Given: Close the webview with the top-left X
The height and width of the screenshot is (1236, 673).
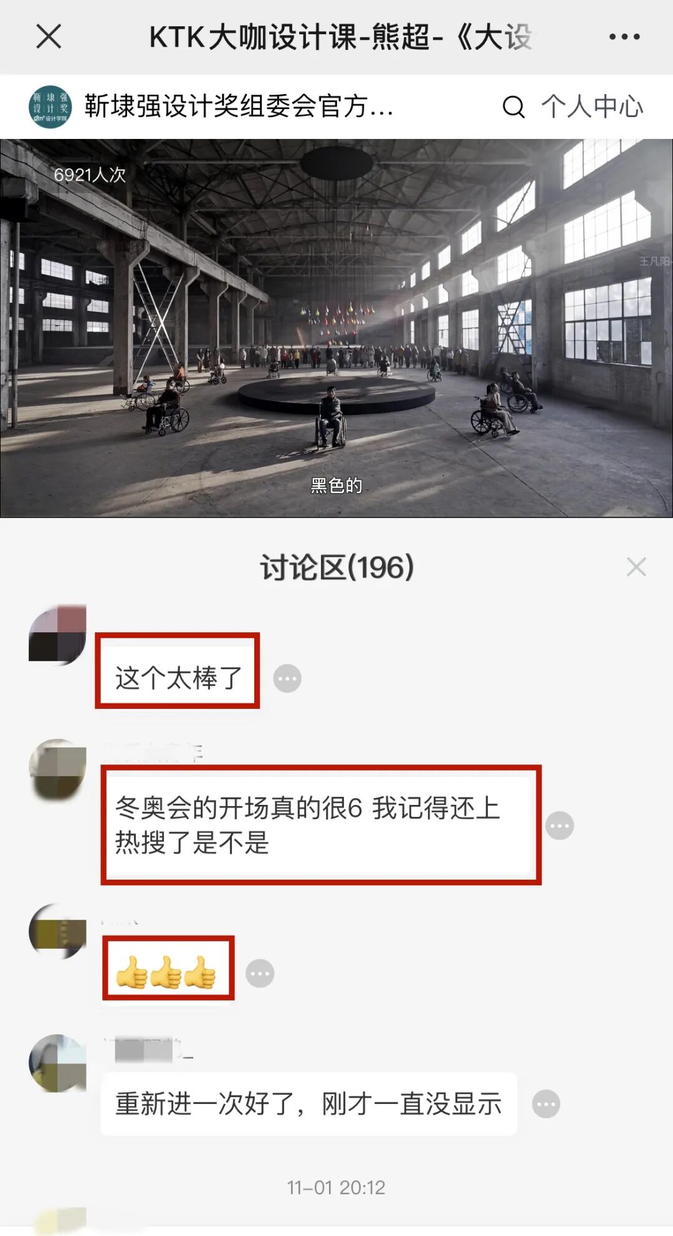Looking at the screenshot, I should click(x=49, y=36).
